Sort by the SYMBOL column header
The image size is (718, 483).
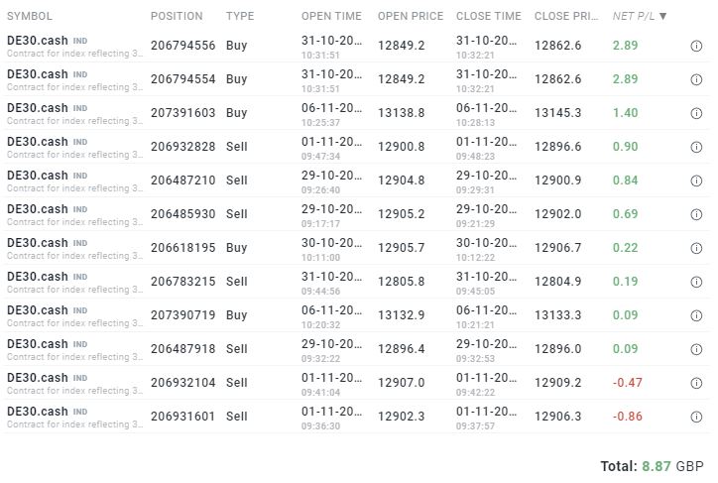[30, 16]
